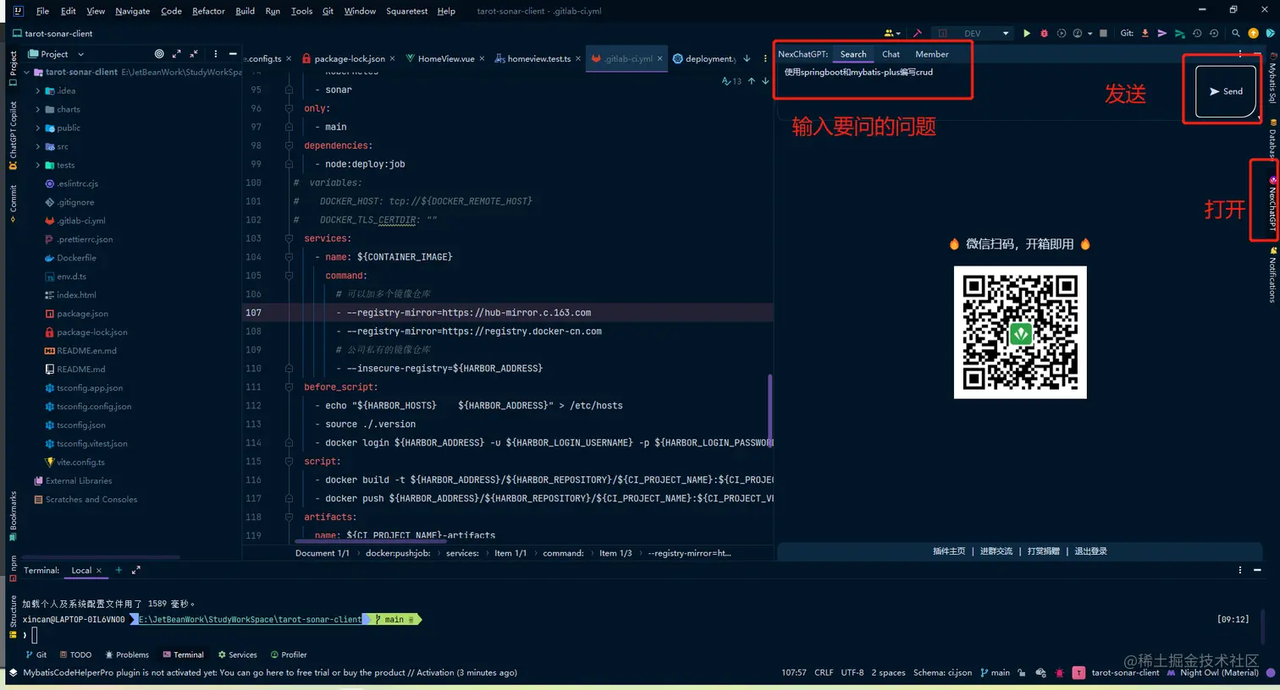Click the 退出登录 logout link
1280x690 pixels.
[x=1090, y=550]
